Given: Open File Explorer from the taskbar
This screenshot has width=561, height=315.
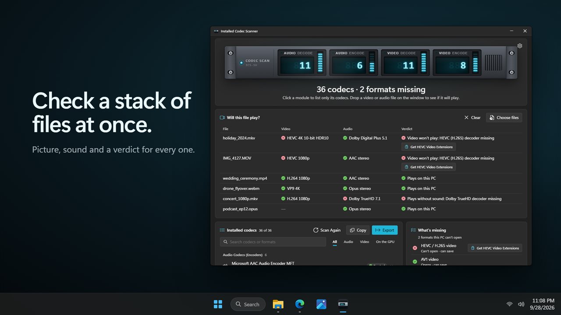Looking at the screenshot, I should (278, 304).
